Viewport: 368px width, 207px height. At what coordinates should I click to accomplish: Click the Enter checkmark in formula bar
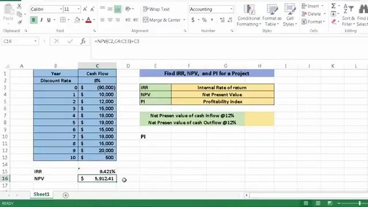click(70, 41)
